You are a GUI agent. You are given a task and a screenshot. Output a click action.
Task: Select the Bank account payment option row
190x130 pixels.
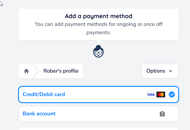tap(98, 114)
